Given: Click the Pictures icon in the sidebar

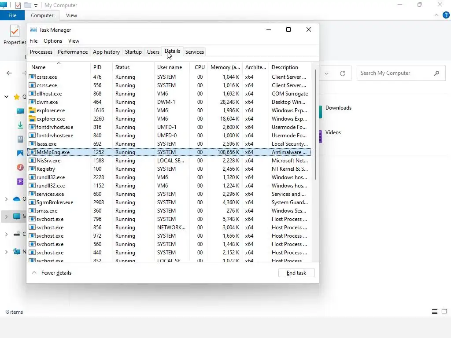Looking at the screenshot, I should 20,153.
